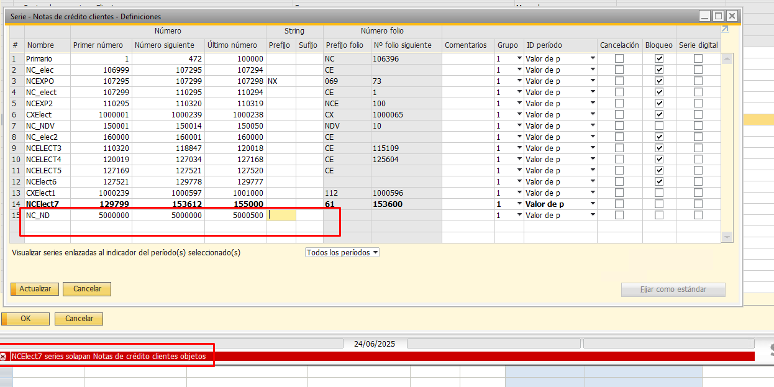Click last number 5000500 in NC_ND row
774x387 pixels.
click(235, 215)
